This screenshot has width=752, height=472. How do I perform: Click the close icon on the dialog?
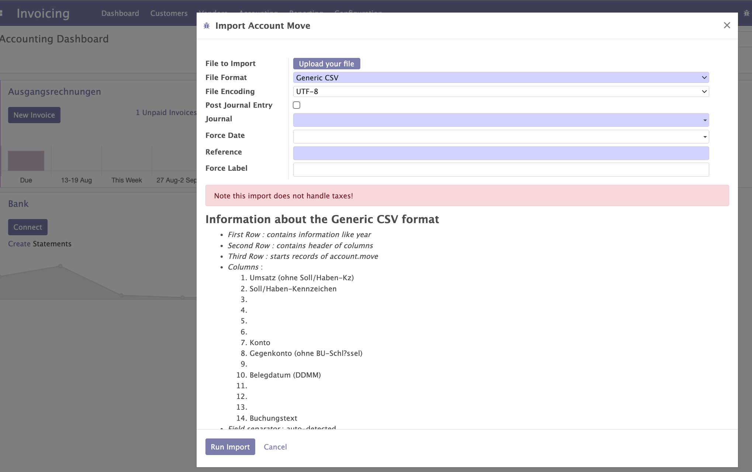click(x=727, y=25)
